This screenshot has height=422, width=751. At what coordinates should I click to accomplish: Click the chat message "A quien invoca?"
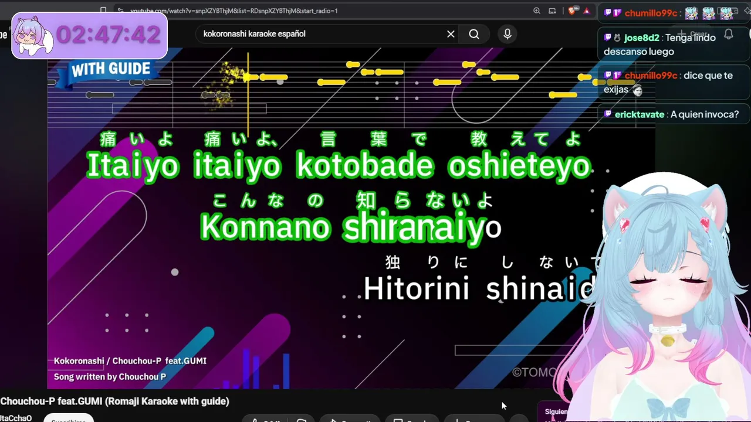coord(705,114)
